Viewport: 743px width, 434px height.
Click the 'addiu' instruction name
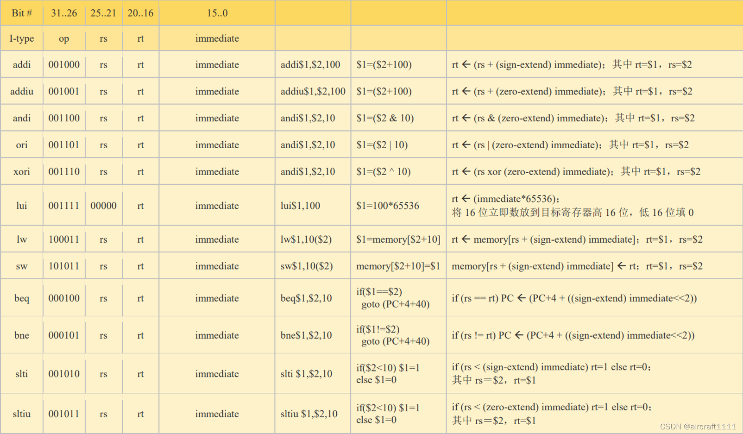tap(22, 91)
